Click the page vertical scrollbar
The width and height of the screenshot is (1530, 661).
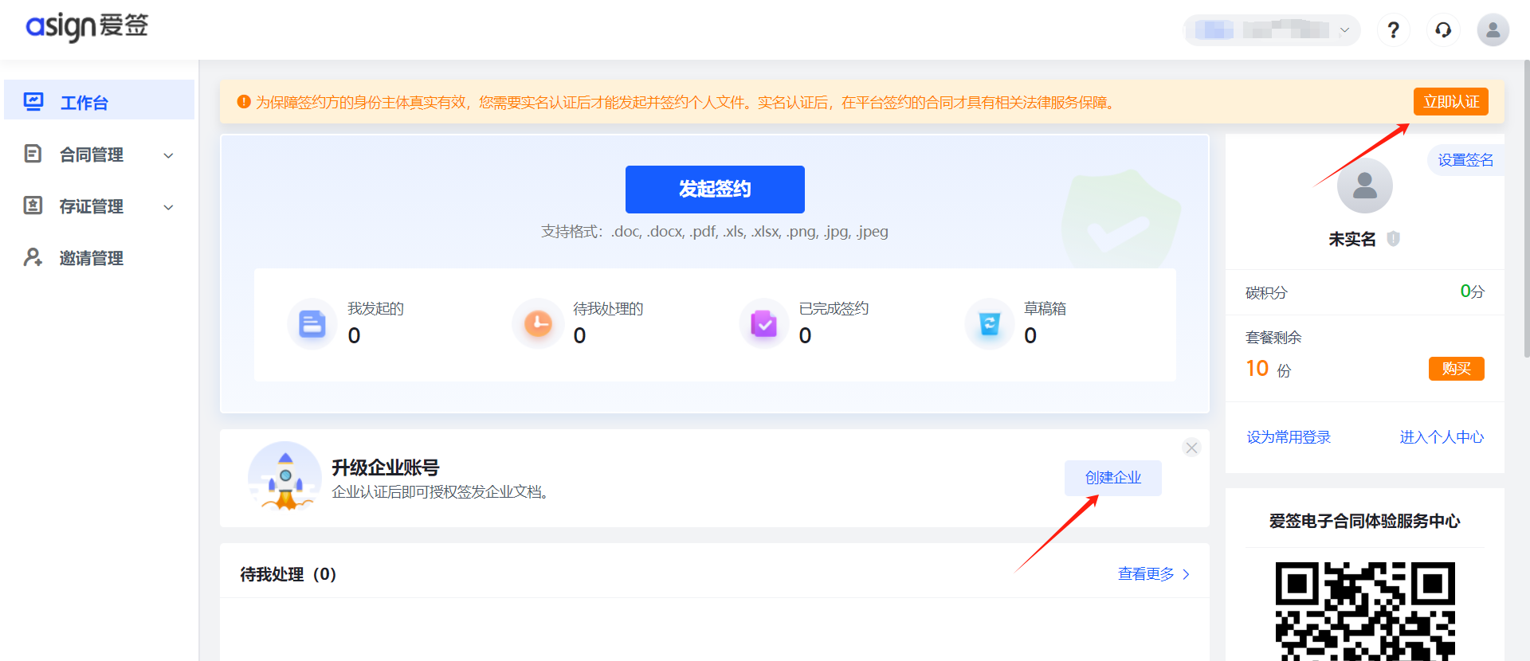1525,209
